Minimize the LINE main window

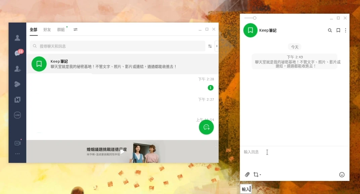(200, 29)
